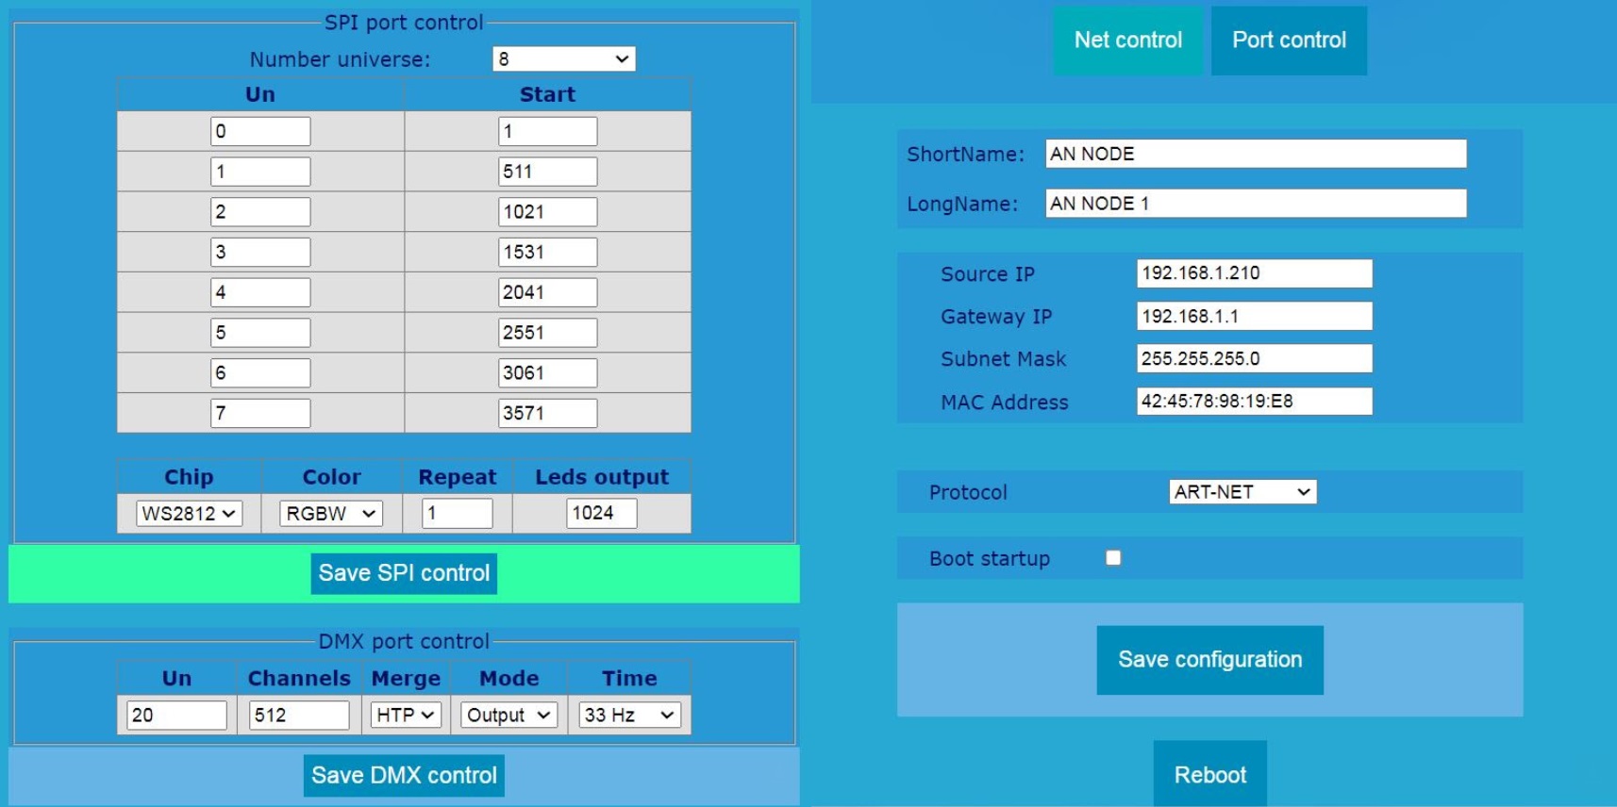The height and width of the screenshot is (807, 1617).
Task: Click the Start field with value 3061
Action: point(547,372)
